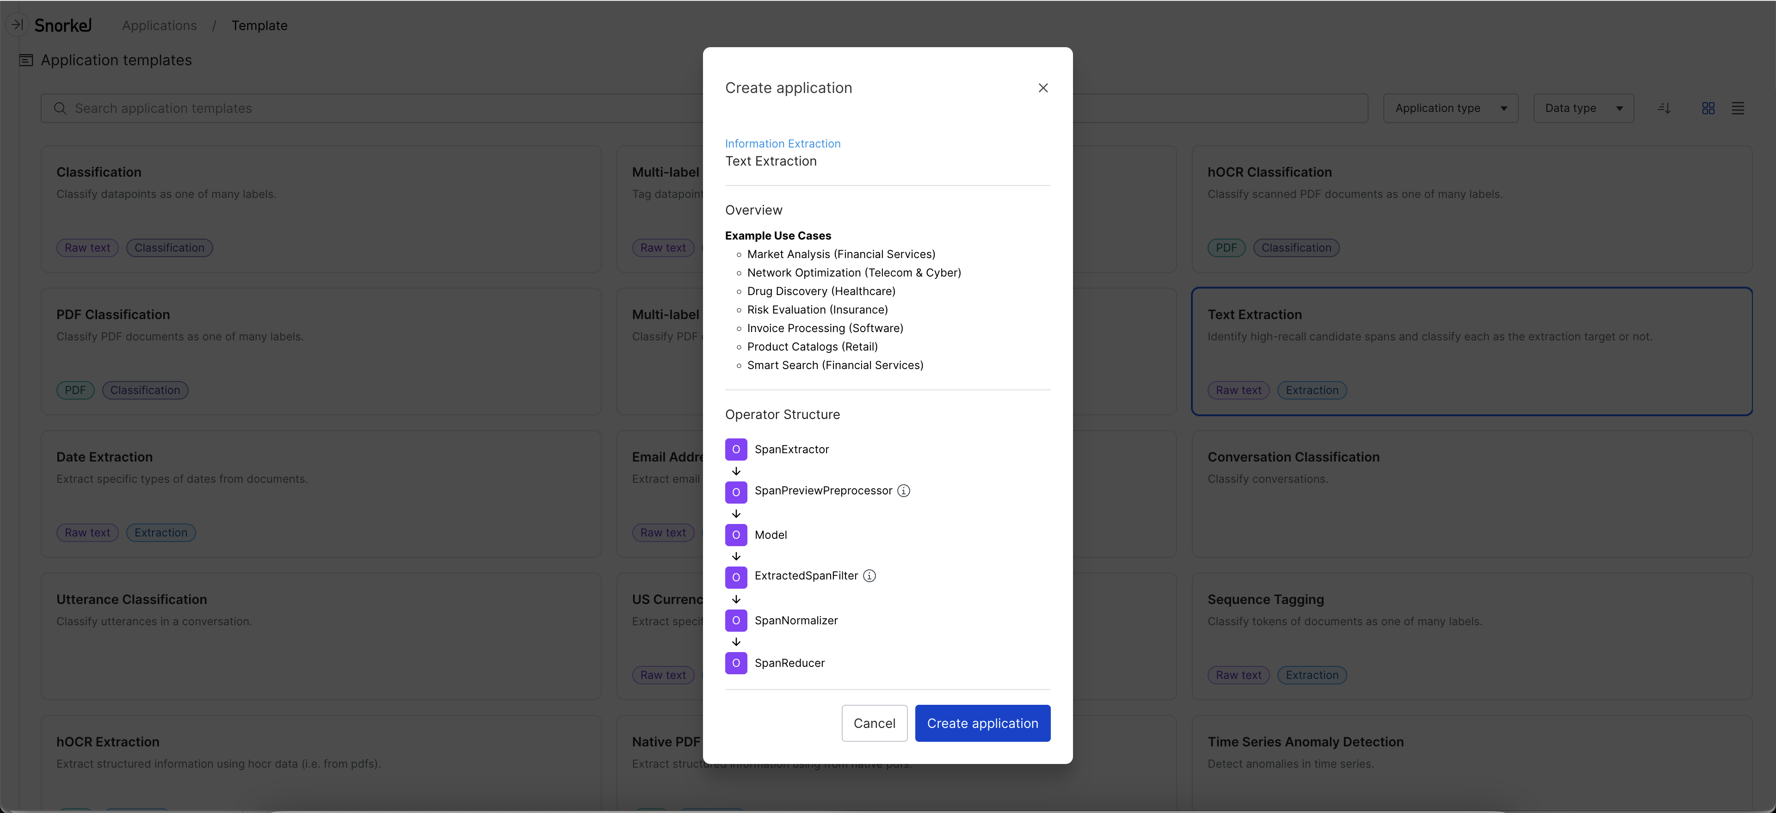The image size is (1776, 813).
Task: Toggle template sort order icon
Action: pyautogui.click(x=1664, y=108)
